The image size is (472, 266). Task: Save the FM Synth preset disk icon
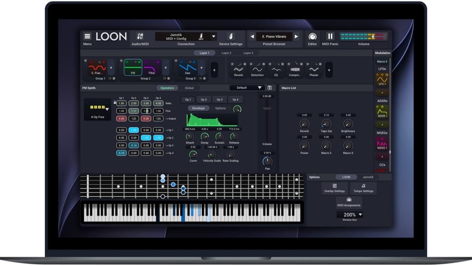click(x=270, y=87)
